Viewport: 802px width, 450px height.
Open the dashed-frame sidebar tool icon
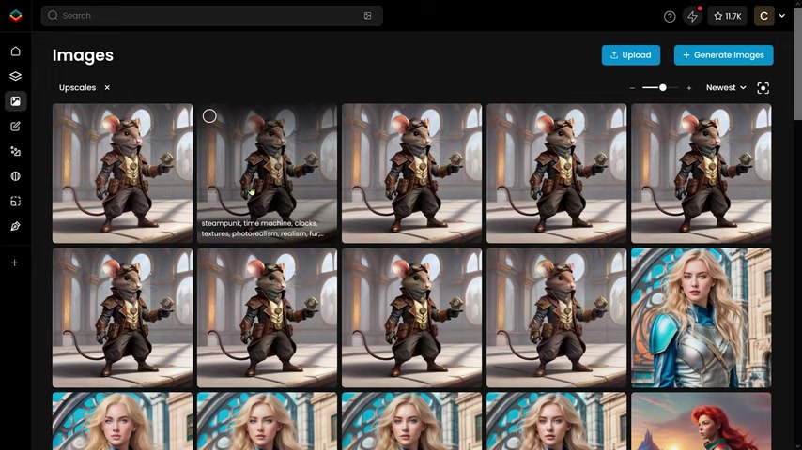pyautogui.click(x=15, y=202)
